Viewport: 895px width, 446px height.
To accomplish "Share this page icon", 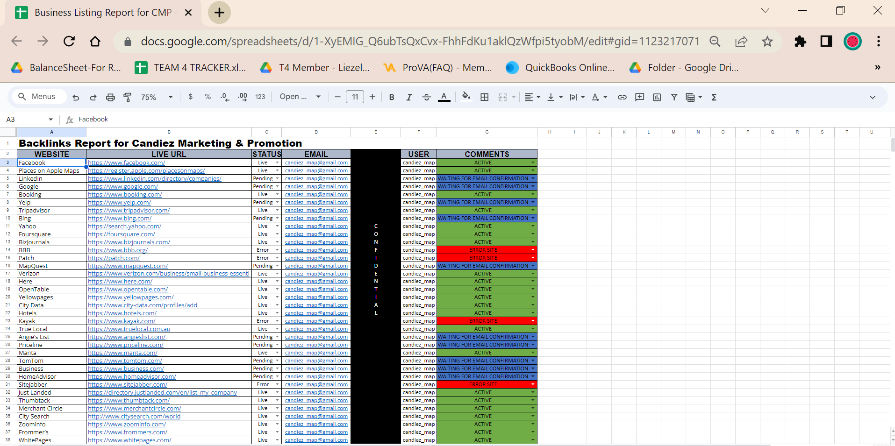I will tap(741, 42).
